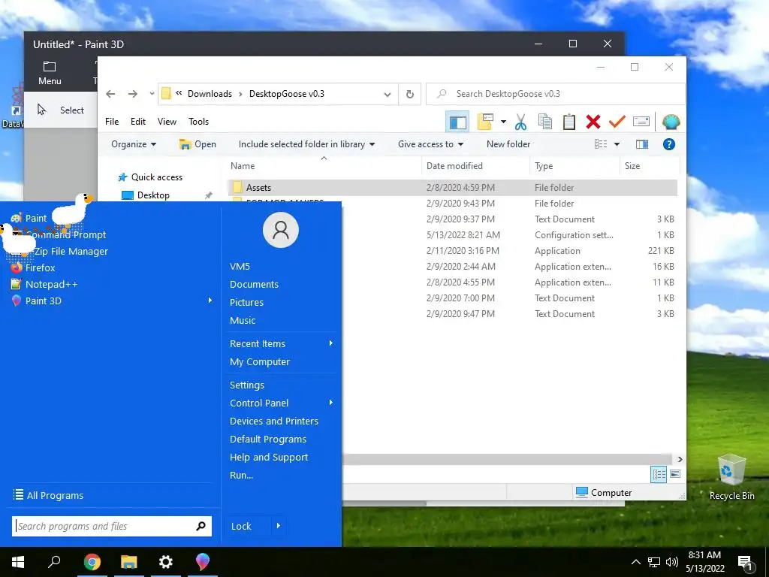Viewport: 769px width, 577px height.
Task: Open the Tools menu in Explorer
Action: [x=198, y=122]
